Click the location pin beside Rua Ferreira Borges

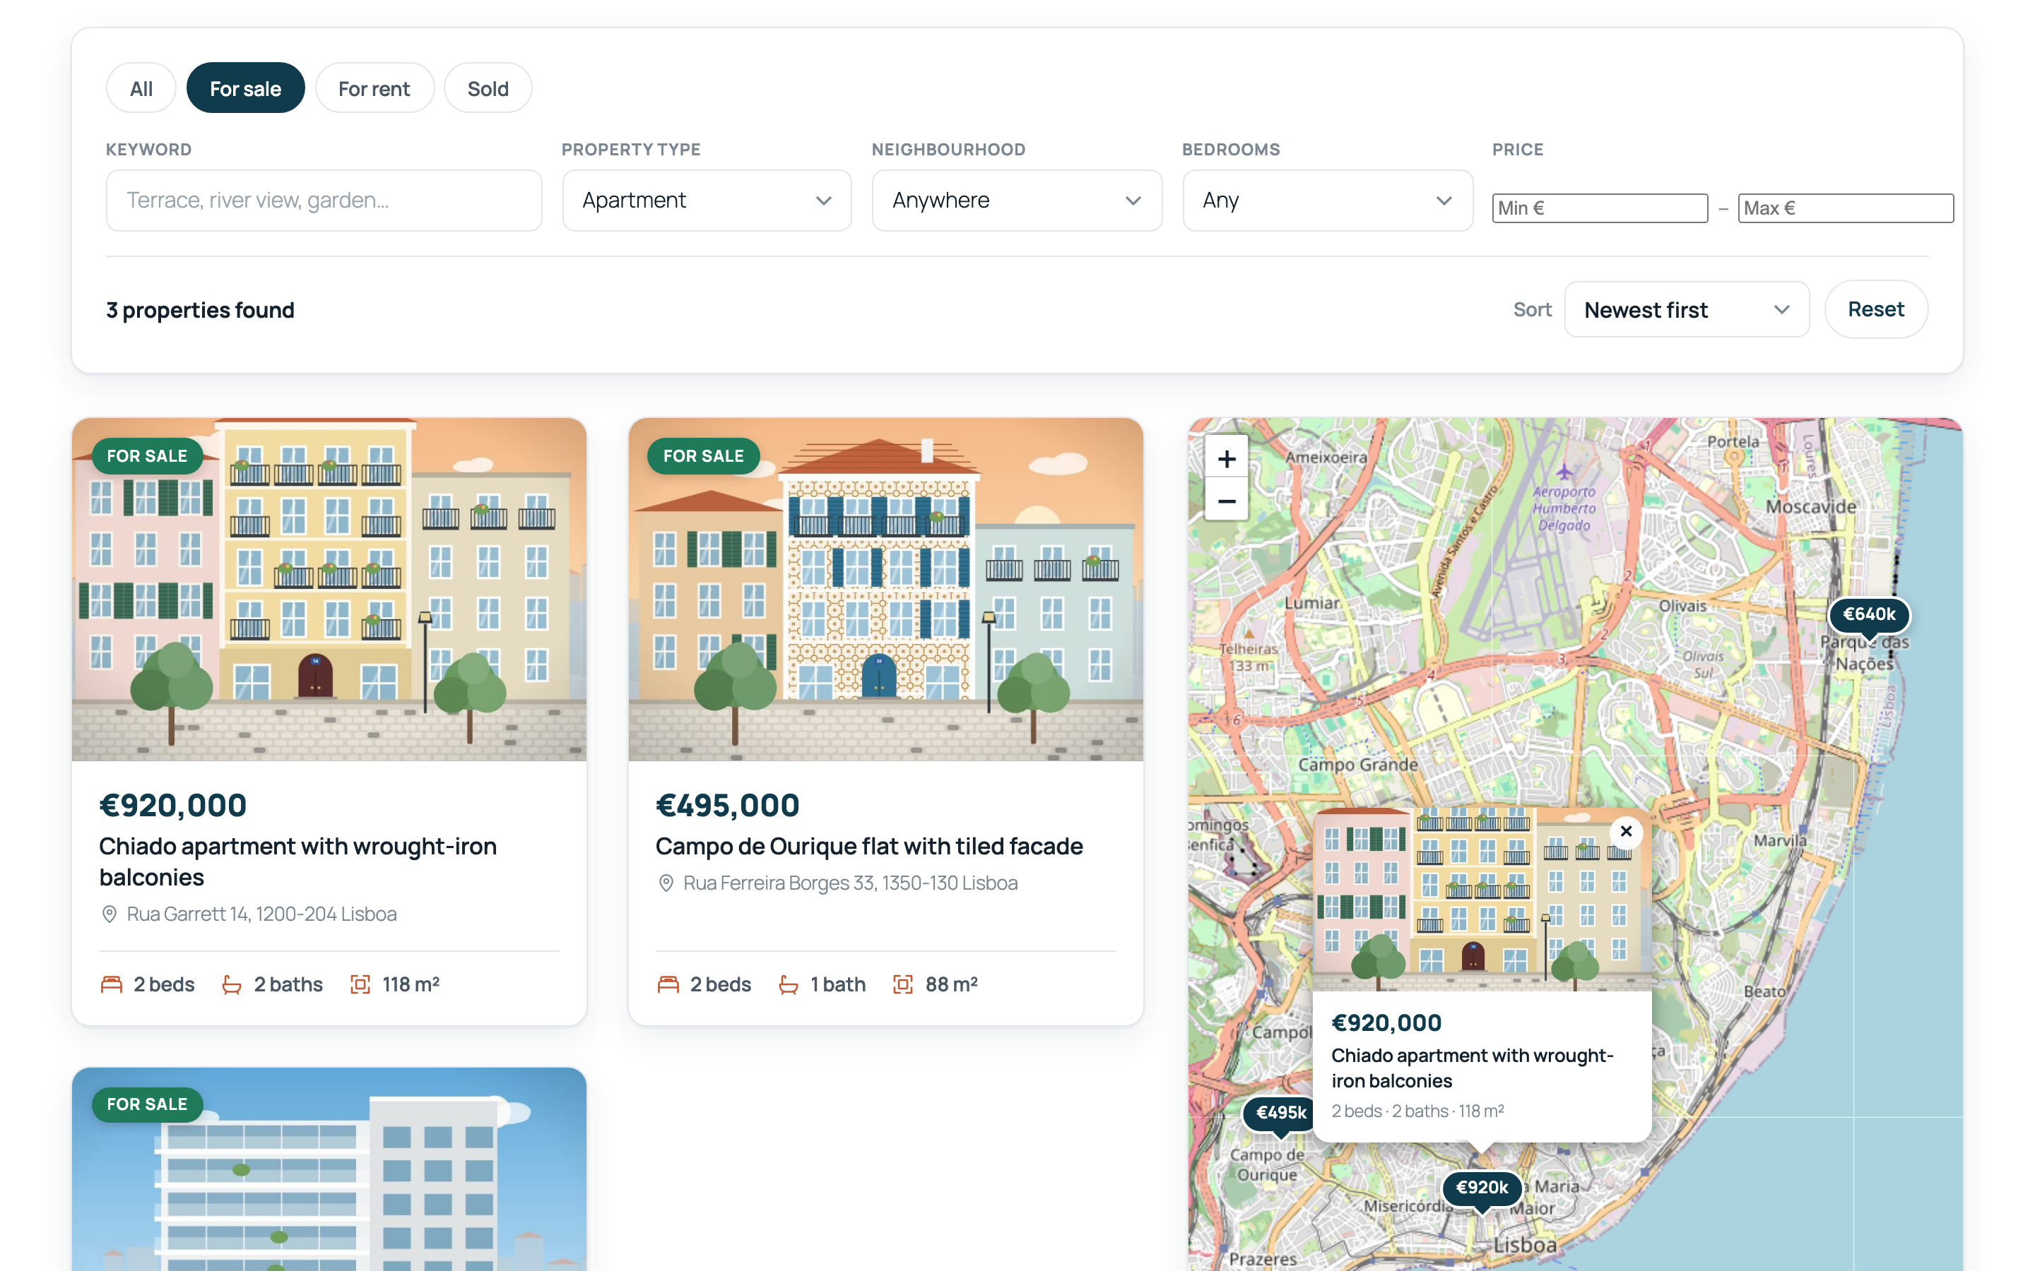666,883
